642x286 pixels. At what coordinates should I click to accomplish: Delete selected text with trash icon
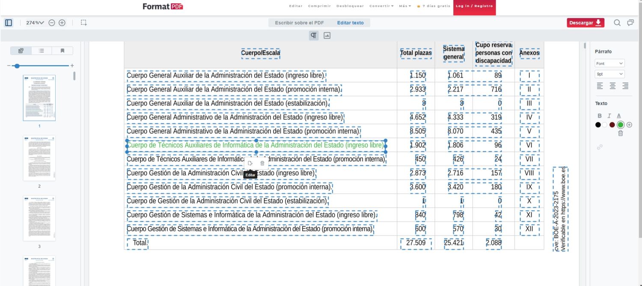(621, 134)
